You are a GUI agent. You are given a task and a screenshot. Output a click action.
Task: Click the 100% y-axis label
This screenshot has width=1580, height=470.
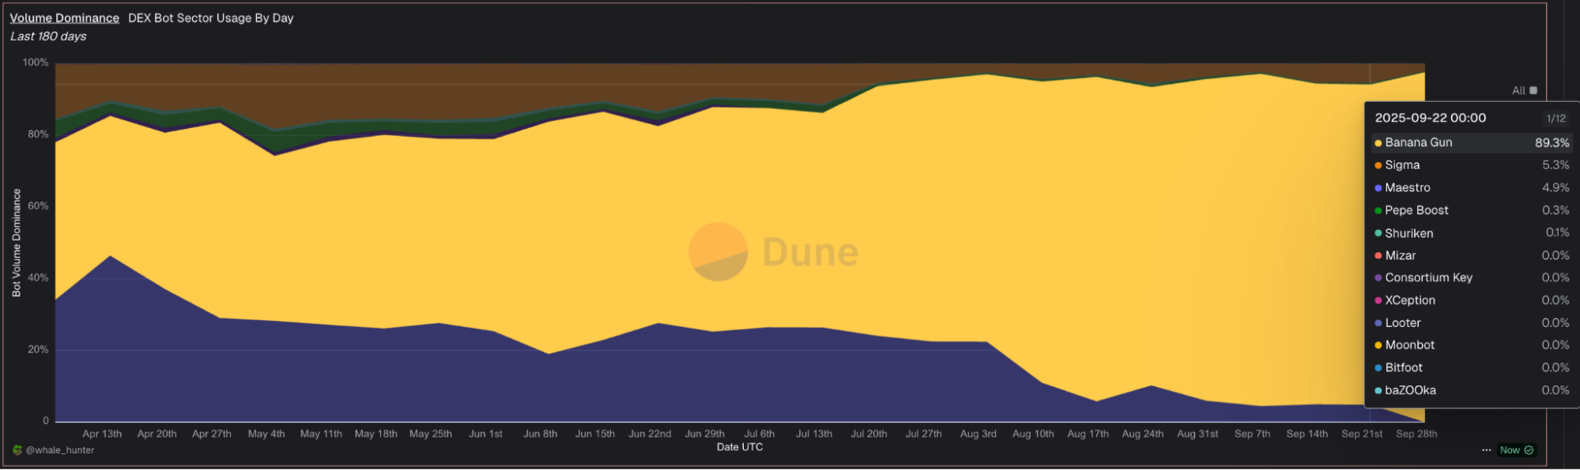pyautogui.click(x=36, y=62)
